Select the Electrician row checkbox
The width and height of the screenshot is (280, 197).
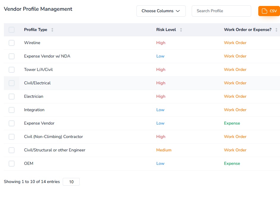[12, 96]
